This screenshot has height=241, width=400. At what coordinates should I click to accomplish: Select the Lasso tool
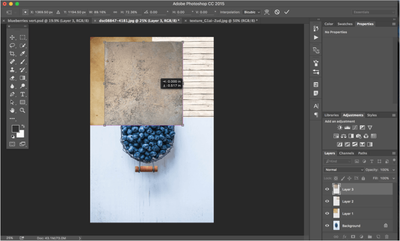tap(12, 45)
